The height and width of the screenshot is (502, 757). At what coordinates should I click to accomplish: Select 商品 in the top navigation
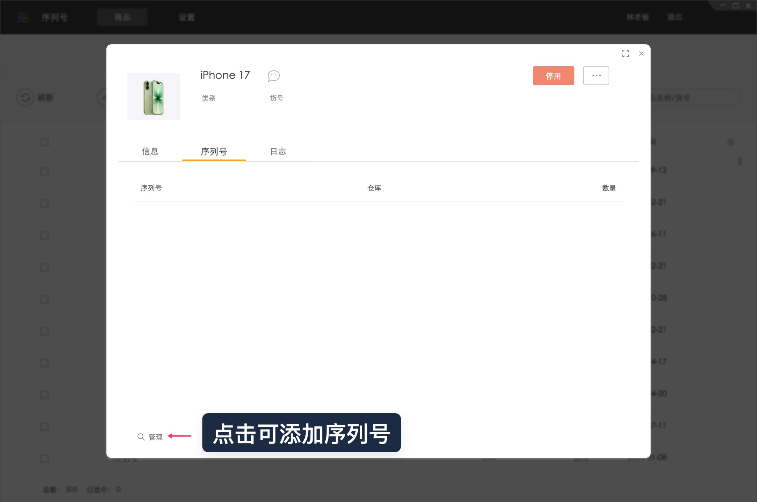pyautogui.click(x=122, y=17)
